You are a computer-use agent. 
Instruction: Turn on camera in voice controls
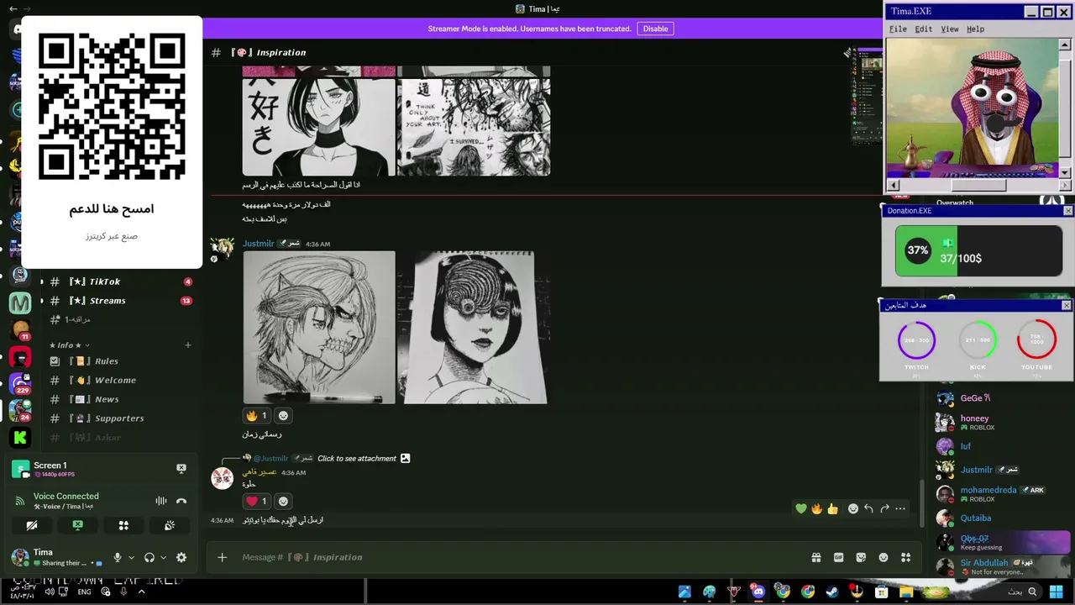point(32,525)
